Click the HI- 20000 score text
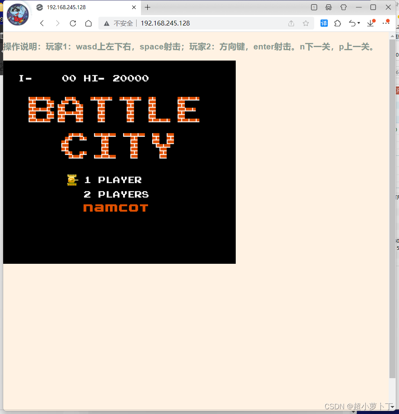399x414 pixels. tap(116, 78)
